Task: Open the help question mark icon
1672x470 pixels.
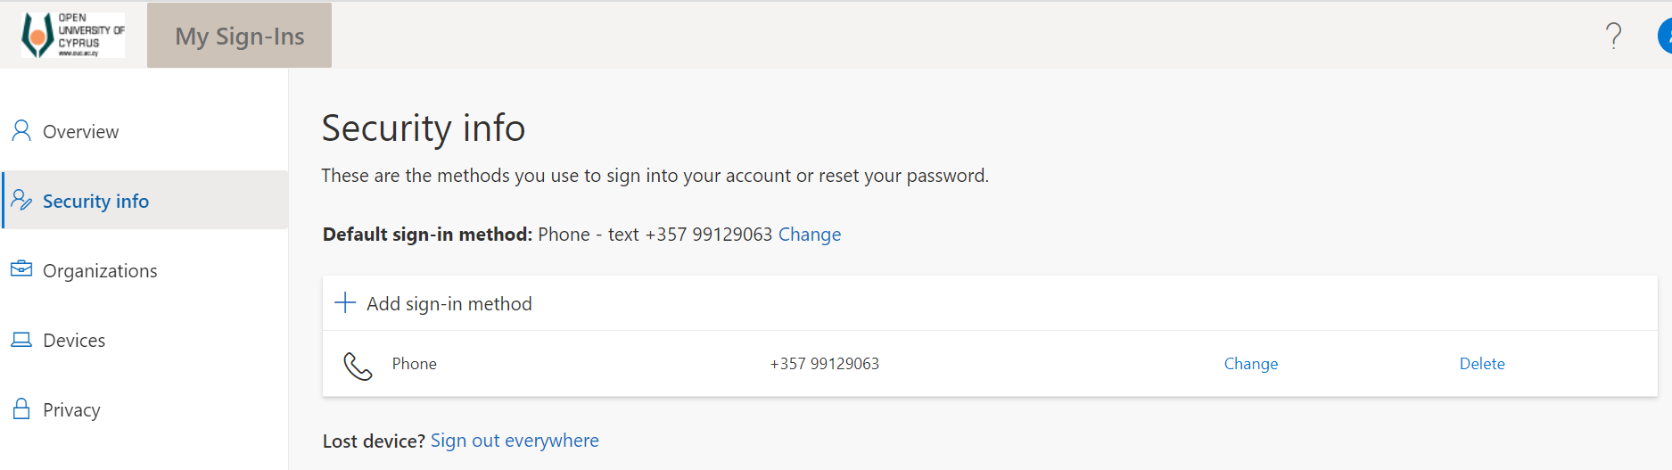Action: (x=1613, y=36)
